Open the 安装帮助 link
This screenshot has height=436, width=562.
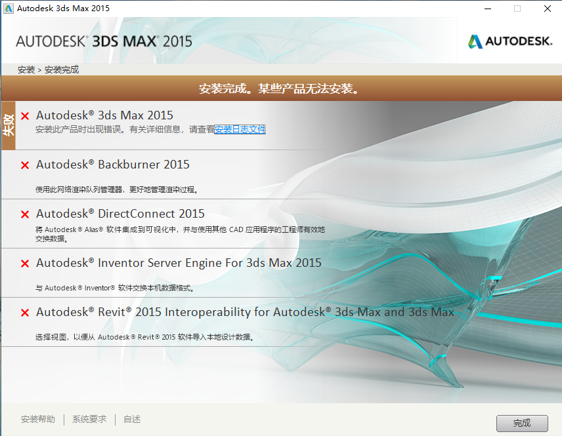38,419
